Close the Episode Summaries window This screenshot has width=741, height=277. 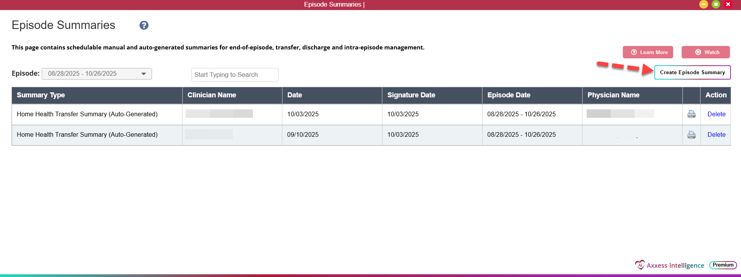click(728, 4)
